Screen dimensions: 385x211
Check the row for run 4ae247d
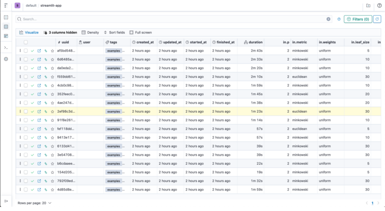point(26,103)
